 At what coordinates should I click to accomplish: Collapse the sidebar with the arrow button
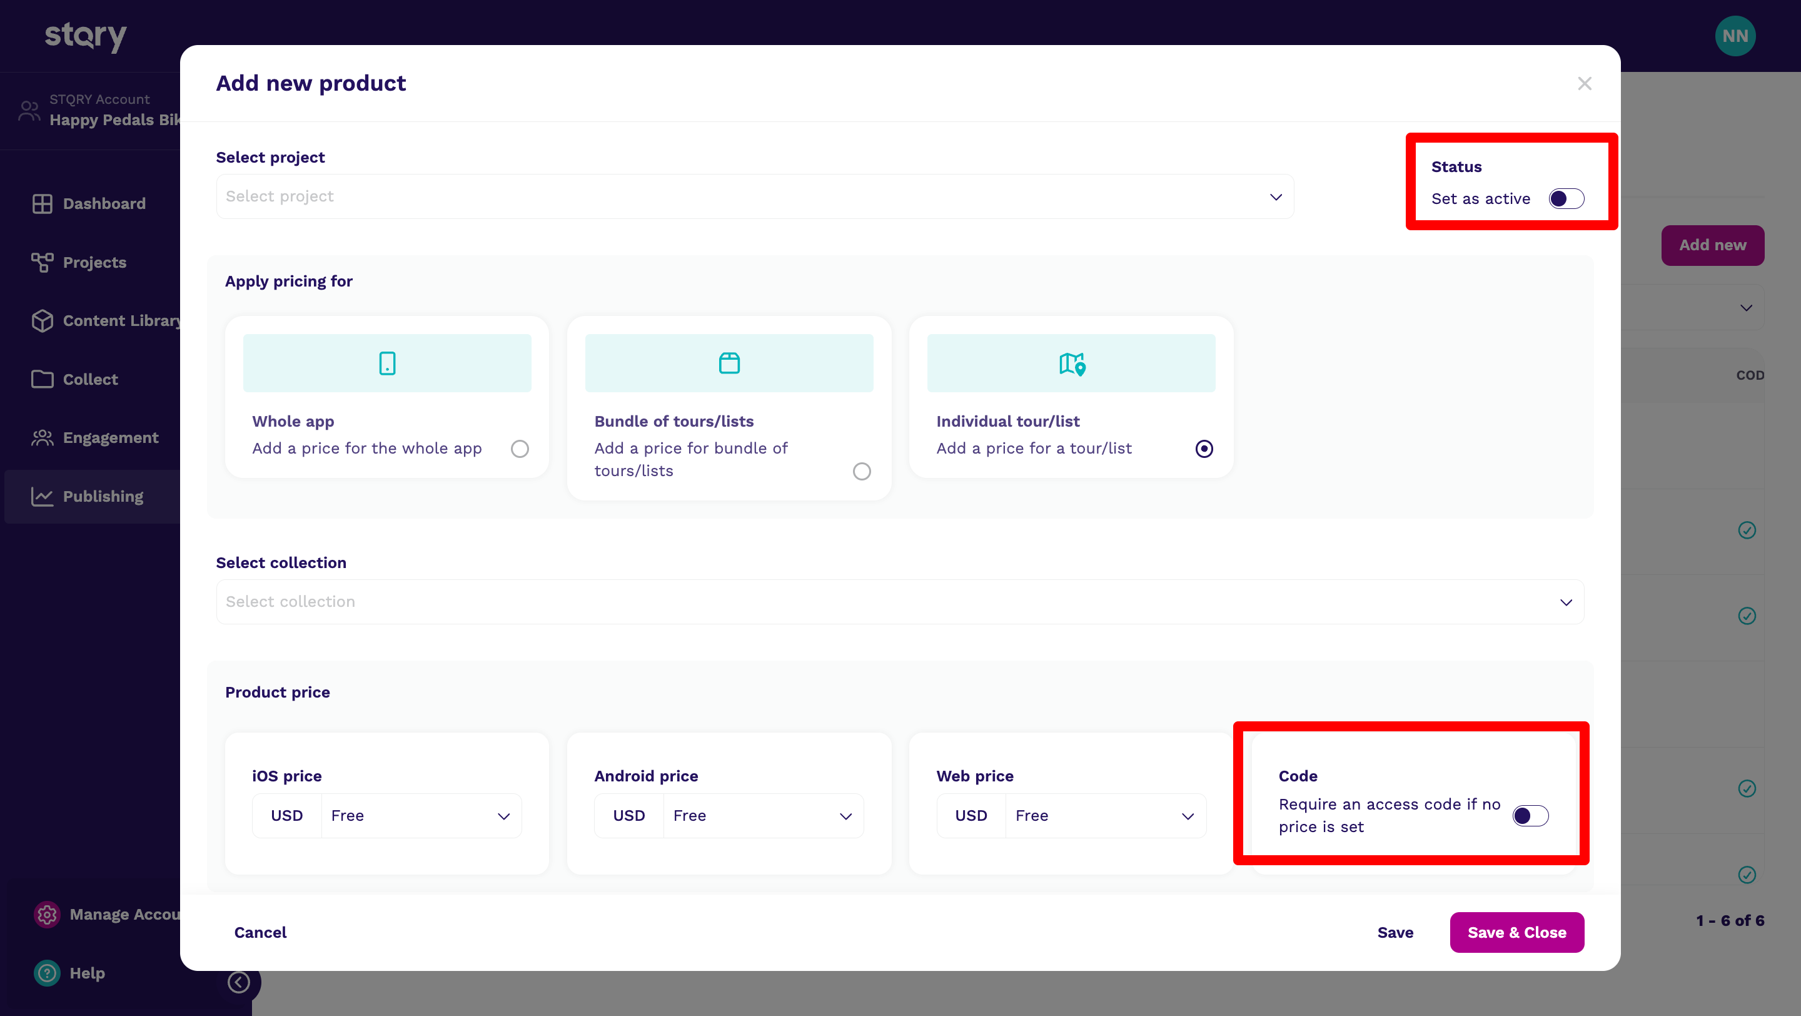click(238, 982)
